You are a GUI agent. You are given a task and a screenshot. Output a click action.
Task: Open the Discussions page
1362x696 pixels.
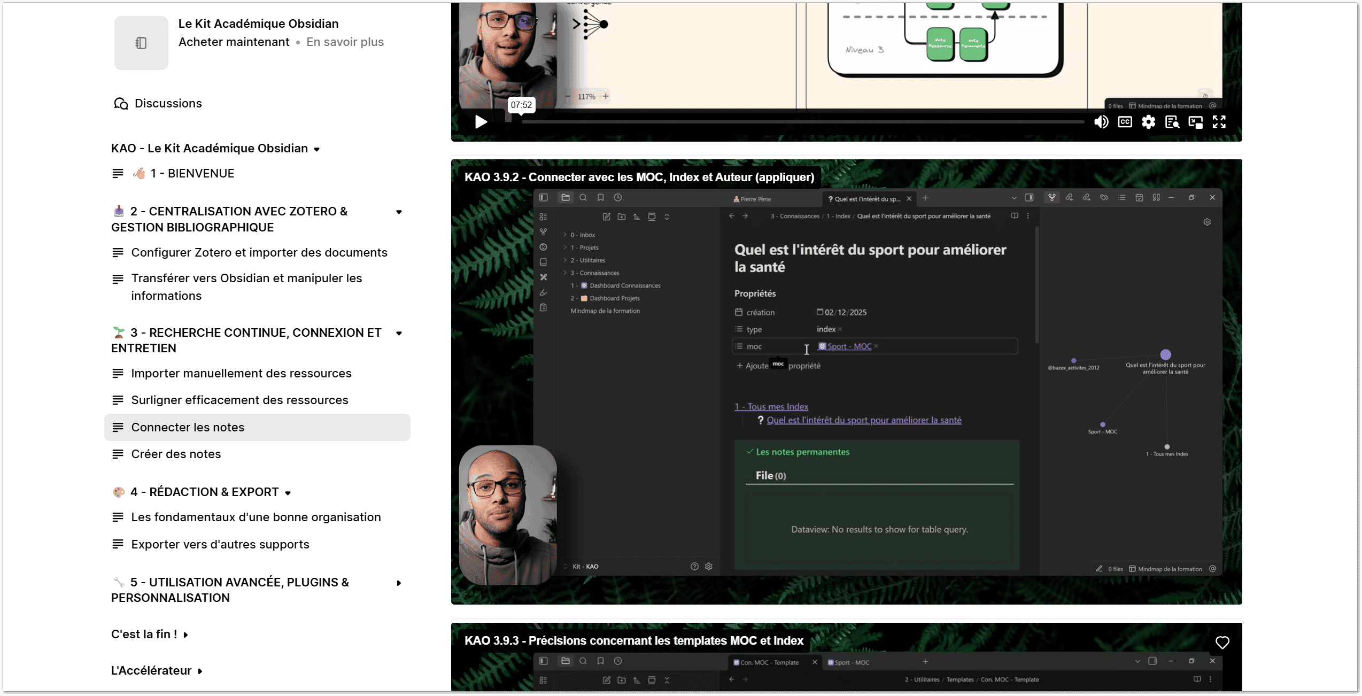pyautogui.click(x=158, y=103)
